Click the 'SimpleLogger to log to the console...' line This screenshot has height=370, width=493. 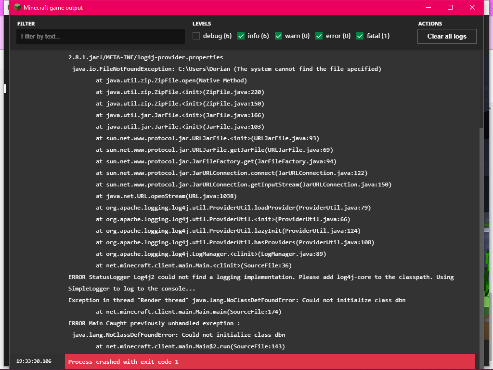[x=132, y=289]
